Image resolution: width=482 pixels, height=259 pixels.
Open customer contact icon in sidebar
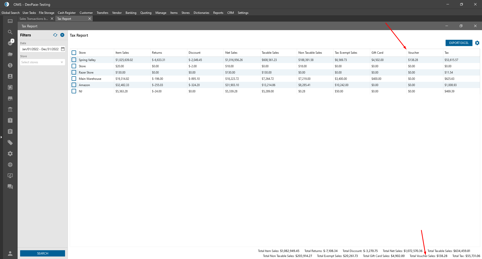click(10, 76)
